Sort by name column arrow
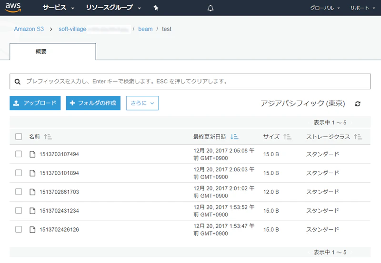The height and width of the screenshot is (263, 381). (x=48, y=137)
